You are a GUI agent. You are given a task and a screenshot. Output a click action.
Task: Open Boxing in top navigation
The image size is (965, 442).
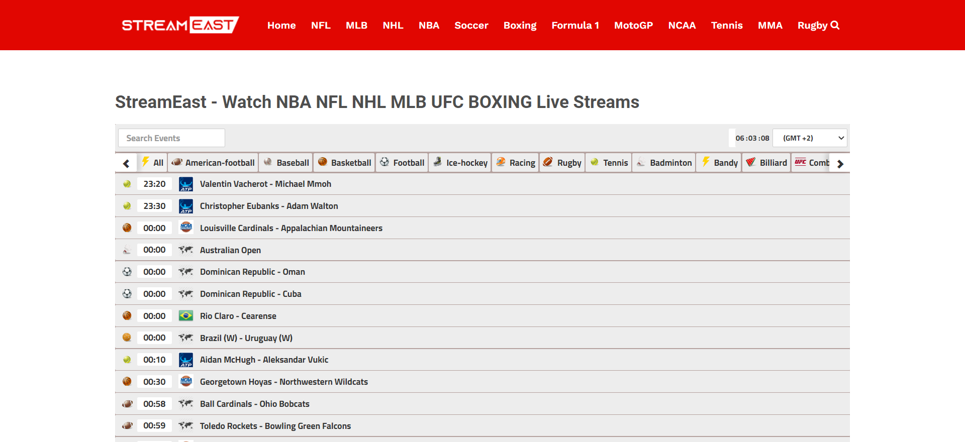tap(520, 25)
